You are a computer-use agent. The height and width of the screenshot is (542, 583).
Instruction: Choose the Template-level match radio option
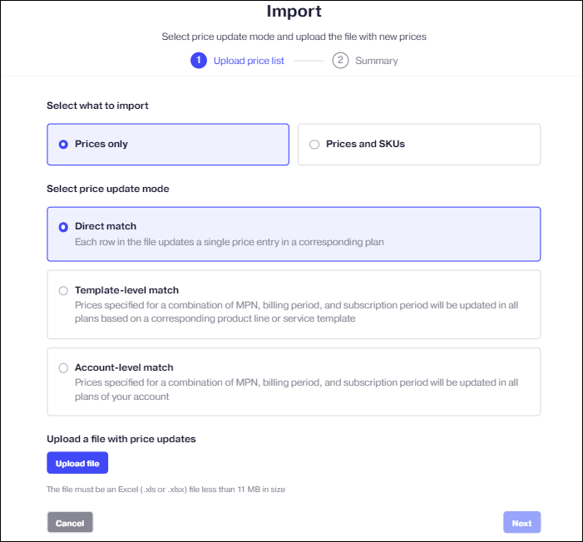[63, 290]
